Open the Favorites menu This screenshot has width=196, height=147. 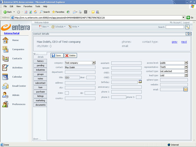pyautogui.click(x=28, y=6)
